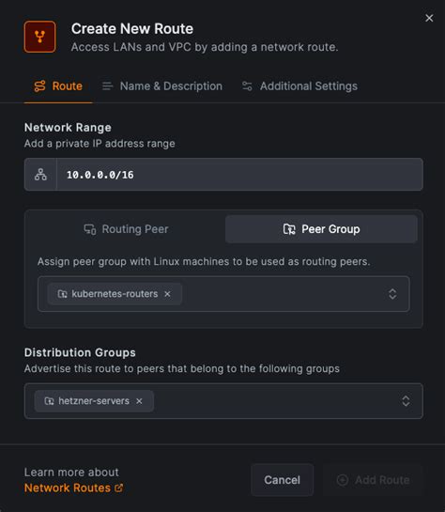Select the Peer Group option
The height and width of the screenshot is (512, 445).
coord(321,229)
